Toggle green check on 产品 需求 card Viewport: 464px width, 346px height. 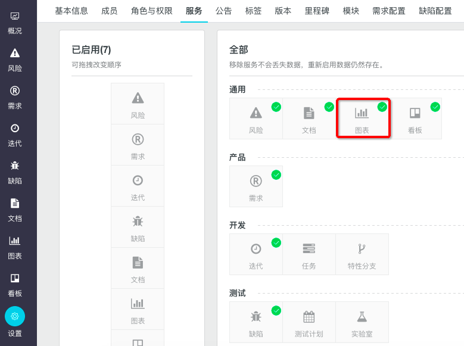click(276, 175)
